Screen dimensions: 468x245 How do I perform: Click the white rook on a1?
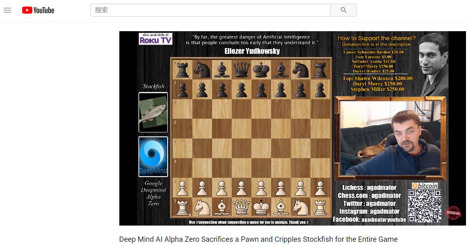(182, 207)
